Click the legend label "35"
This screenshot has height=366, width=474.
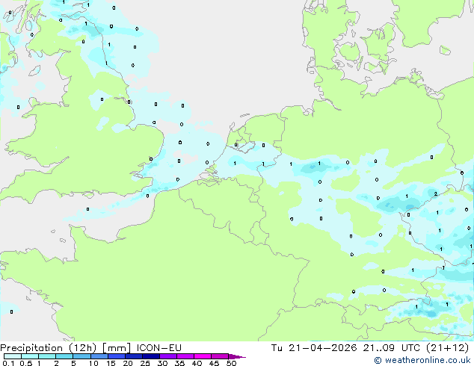point(179,363)
